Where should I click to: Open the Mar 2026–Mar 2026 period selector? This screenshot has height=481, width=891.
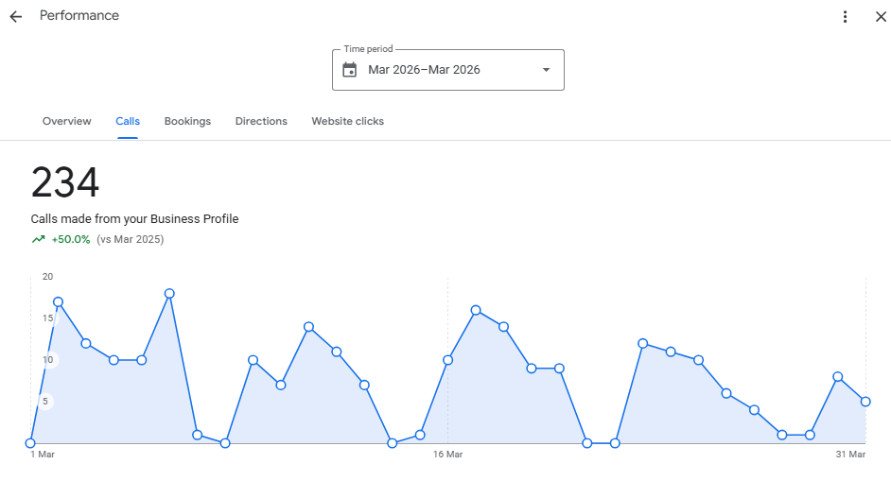pyautogui.click(x=447, y=70)
